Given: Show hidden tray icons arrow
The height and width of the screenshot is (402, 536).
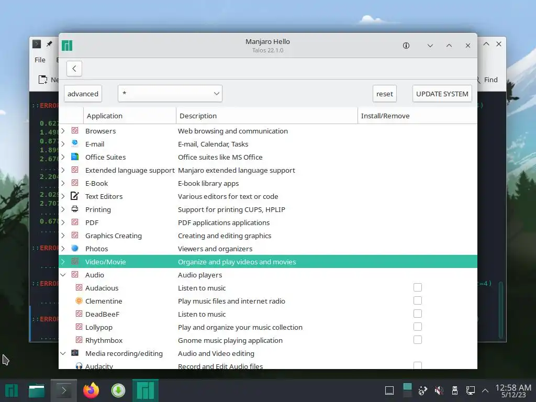Looking at the screenshot, I should (485, 390).
